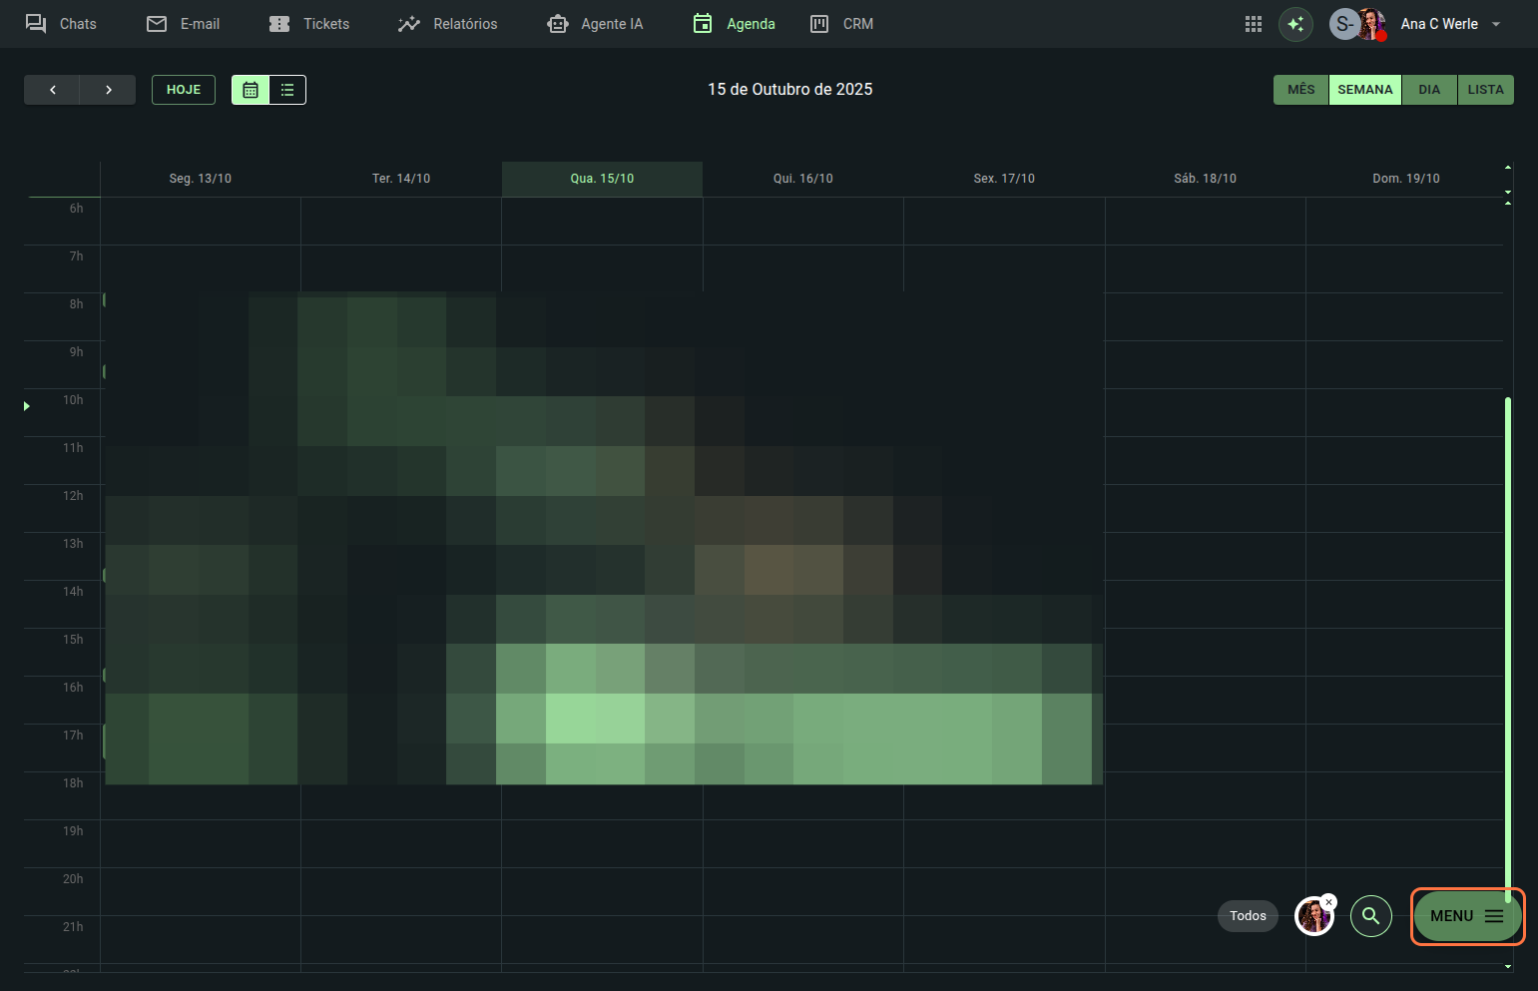Open the Chats section

click(61, 24)
